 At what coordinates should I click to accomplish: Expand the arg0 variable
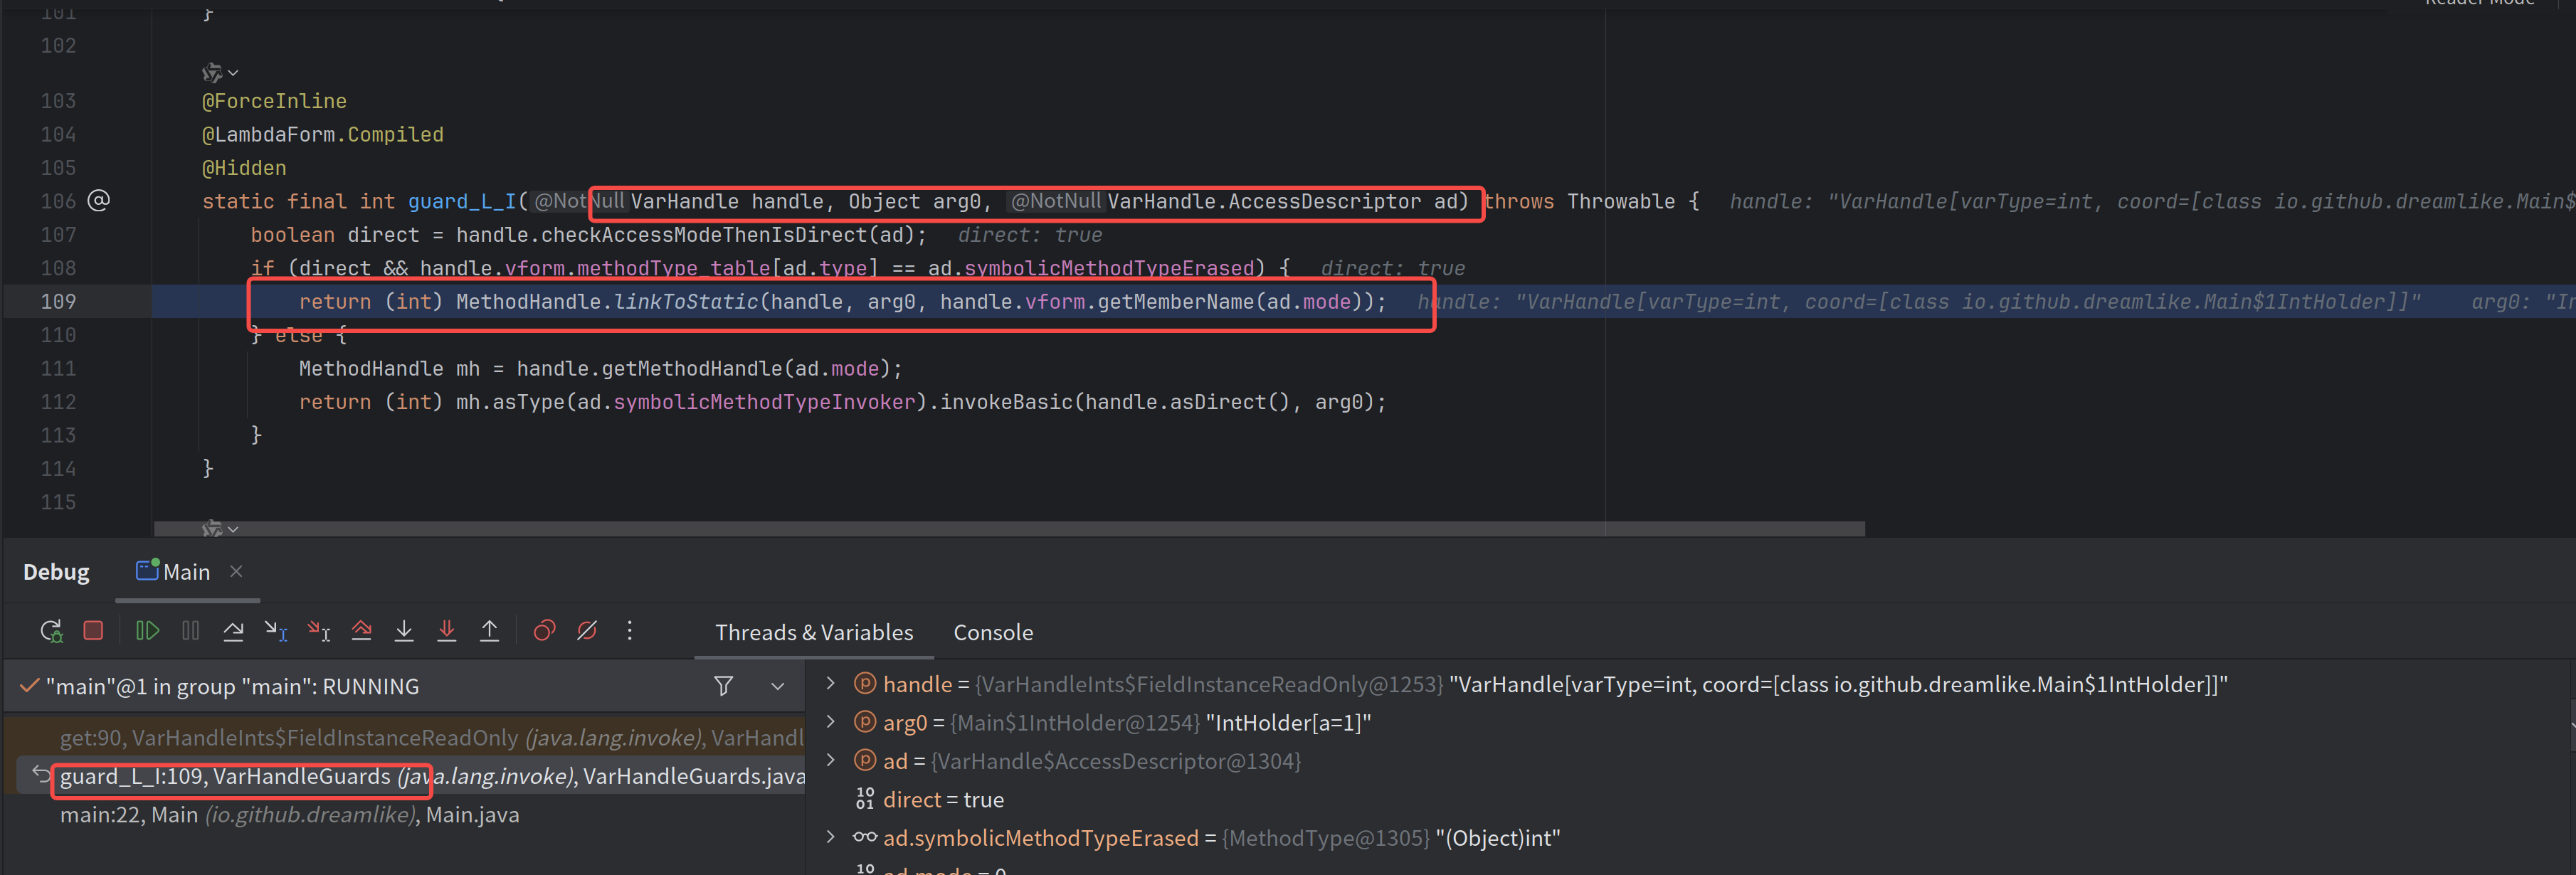tap(830, 722)
